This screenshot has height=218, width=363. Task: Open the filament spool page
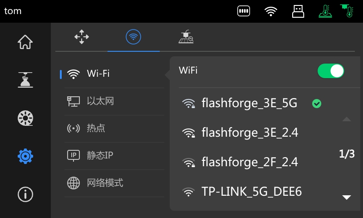point(25,118)
